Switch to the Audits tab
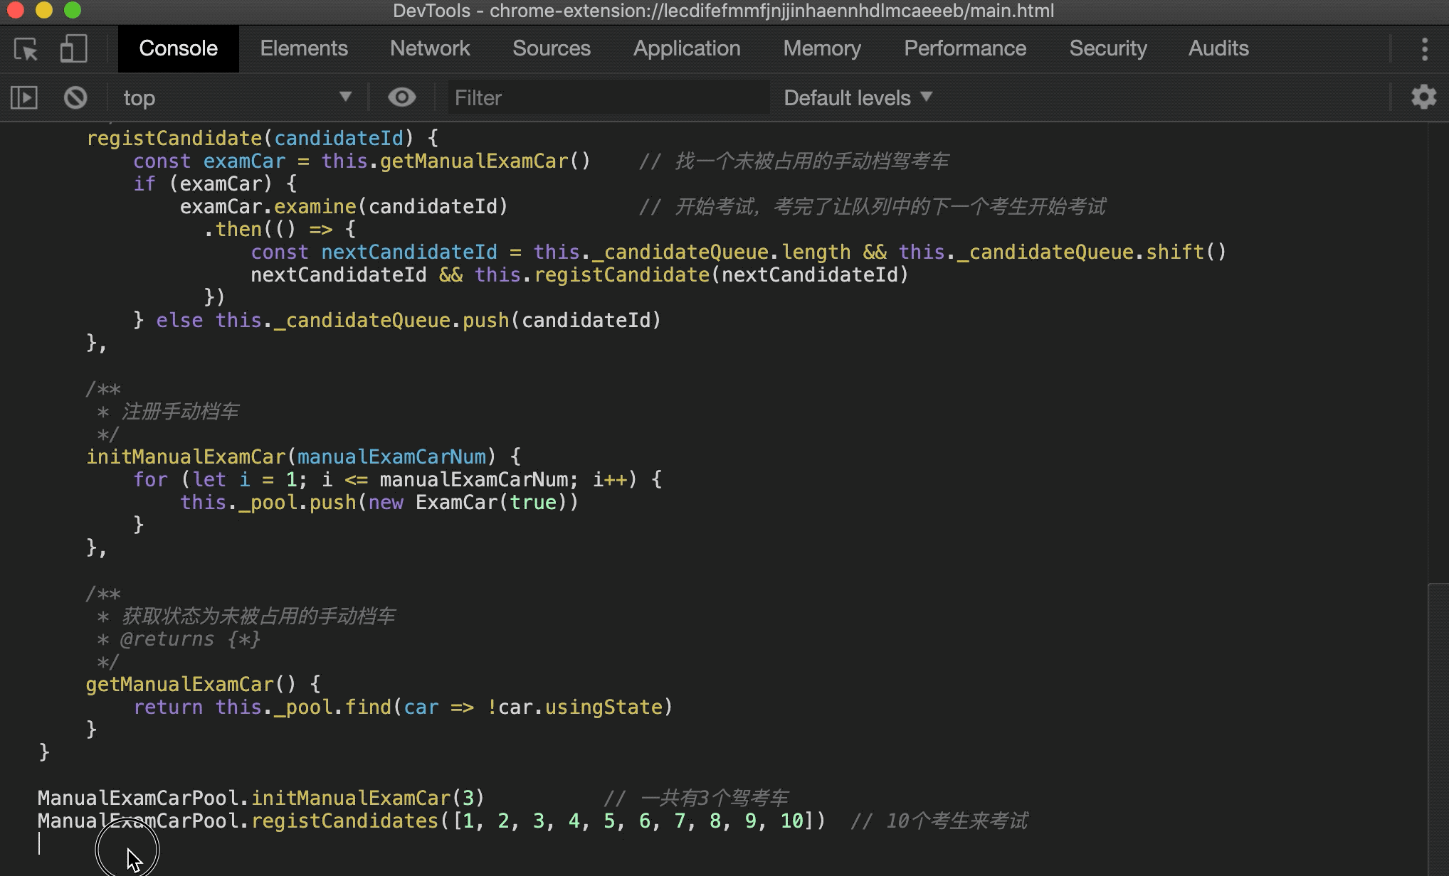Image resolution: width=1449 pixels, height=876 pixels. tap(1218, 48)
